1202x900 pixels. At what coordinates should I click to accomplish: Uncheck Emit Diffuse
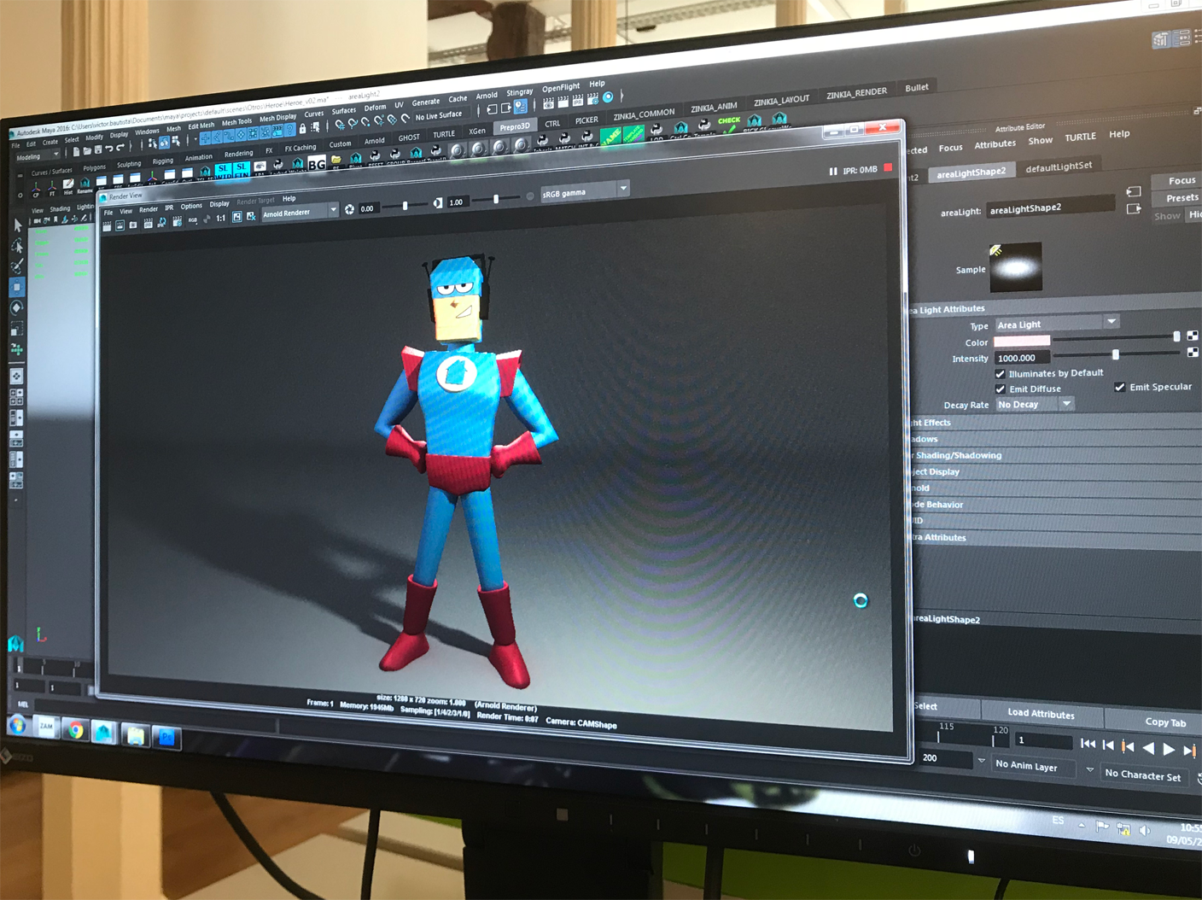point(1001,389)
